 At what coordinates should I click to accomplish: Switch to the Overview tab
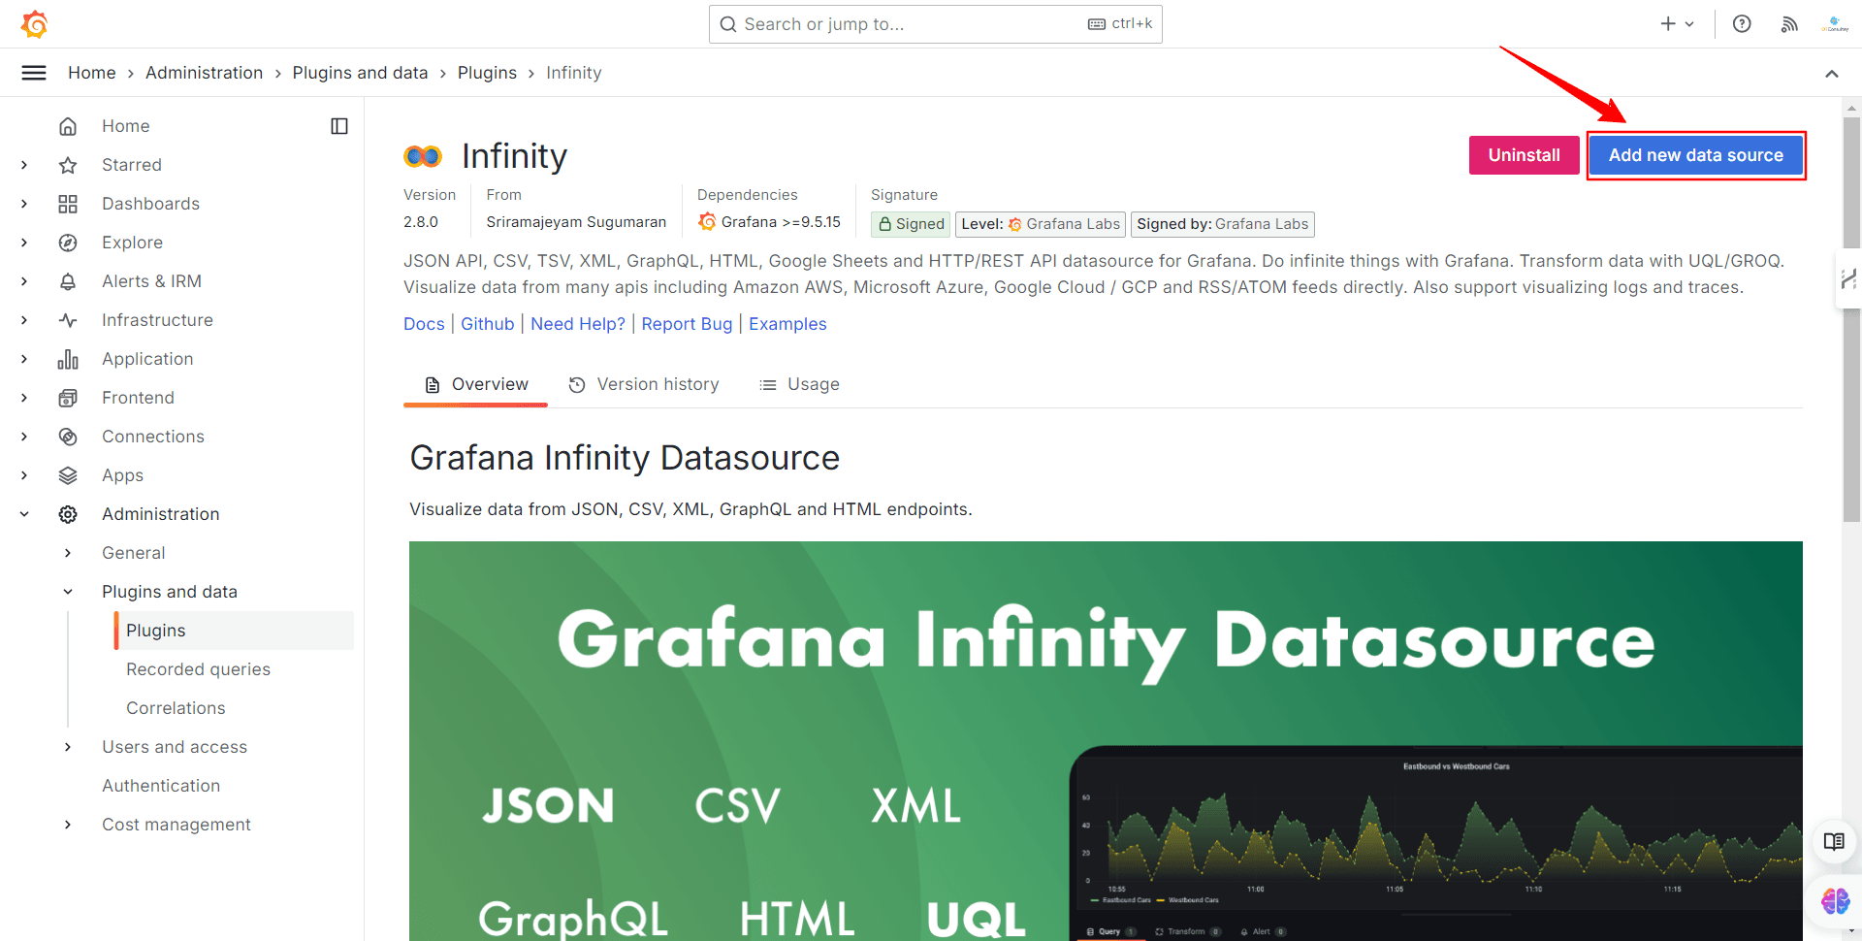pyautogui.click(x=476, y=384)
